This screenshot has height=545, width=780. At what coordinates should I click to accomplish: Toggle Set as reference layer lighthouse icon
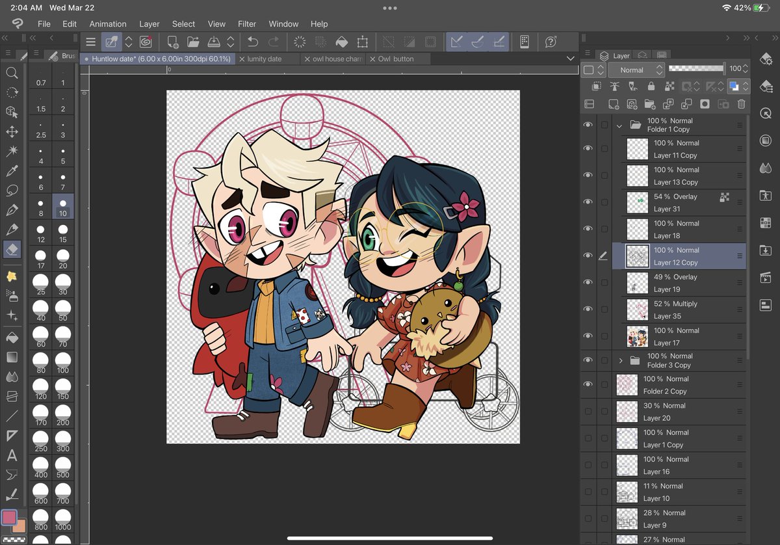pos(614,86)
